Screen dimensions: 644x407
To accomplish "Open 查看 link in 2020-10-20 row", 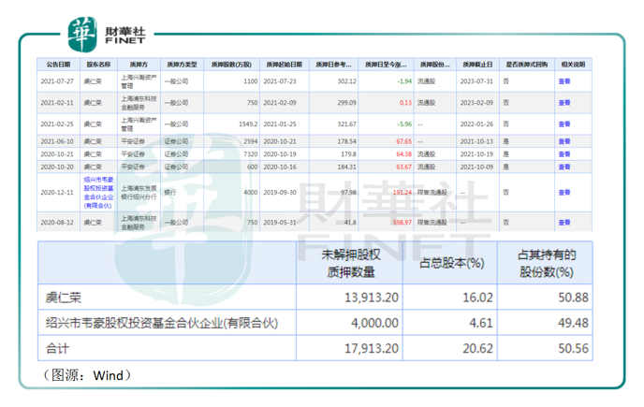I will pyautogui.click(x=564, y=167).
